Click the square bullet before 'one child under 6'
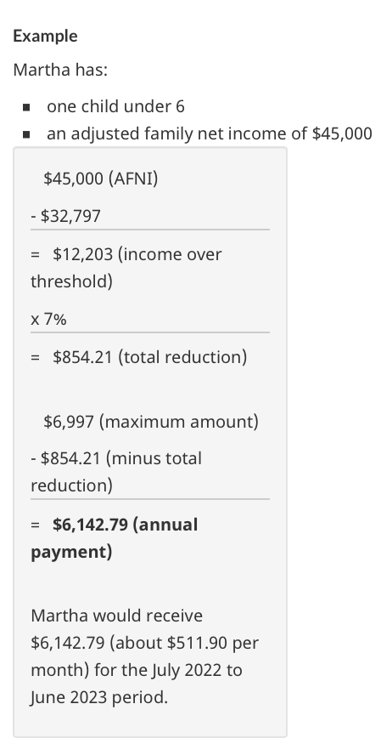392x755 pixels. pos(26,107)
